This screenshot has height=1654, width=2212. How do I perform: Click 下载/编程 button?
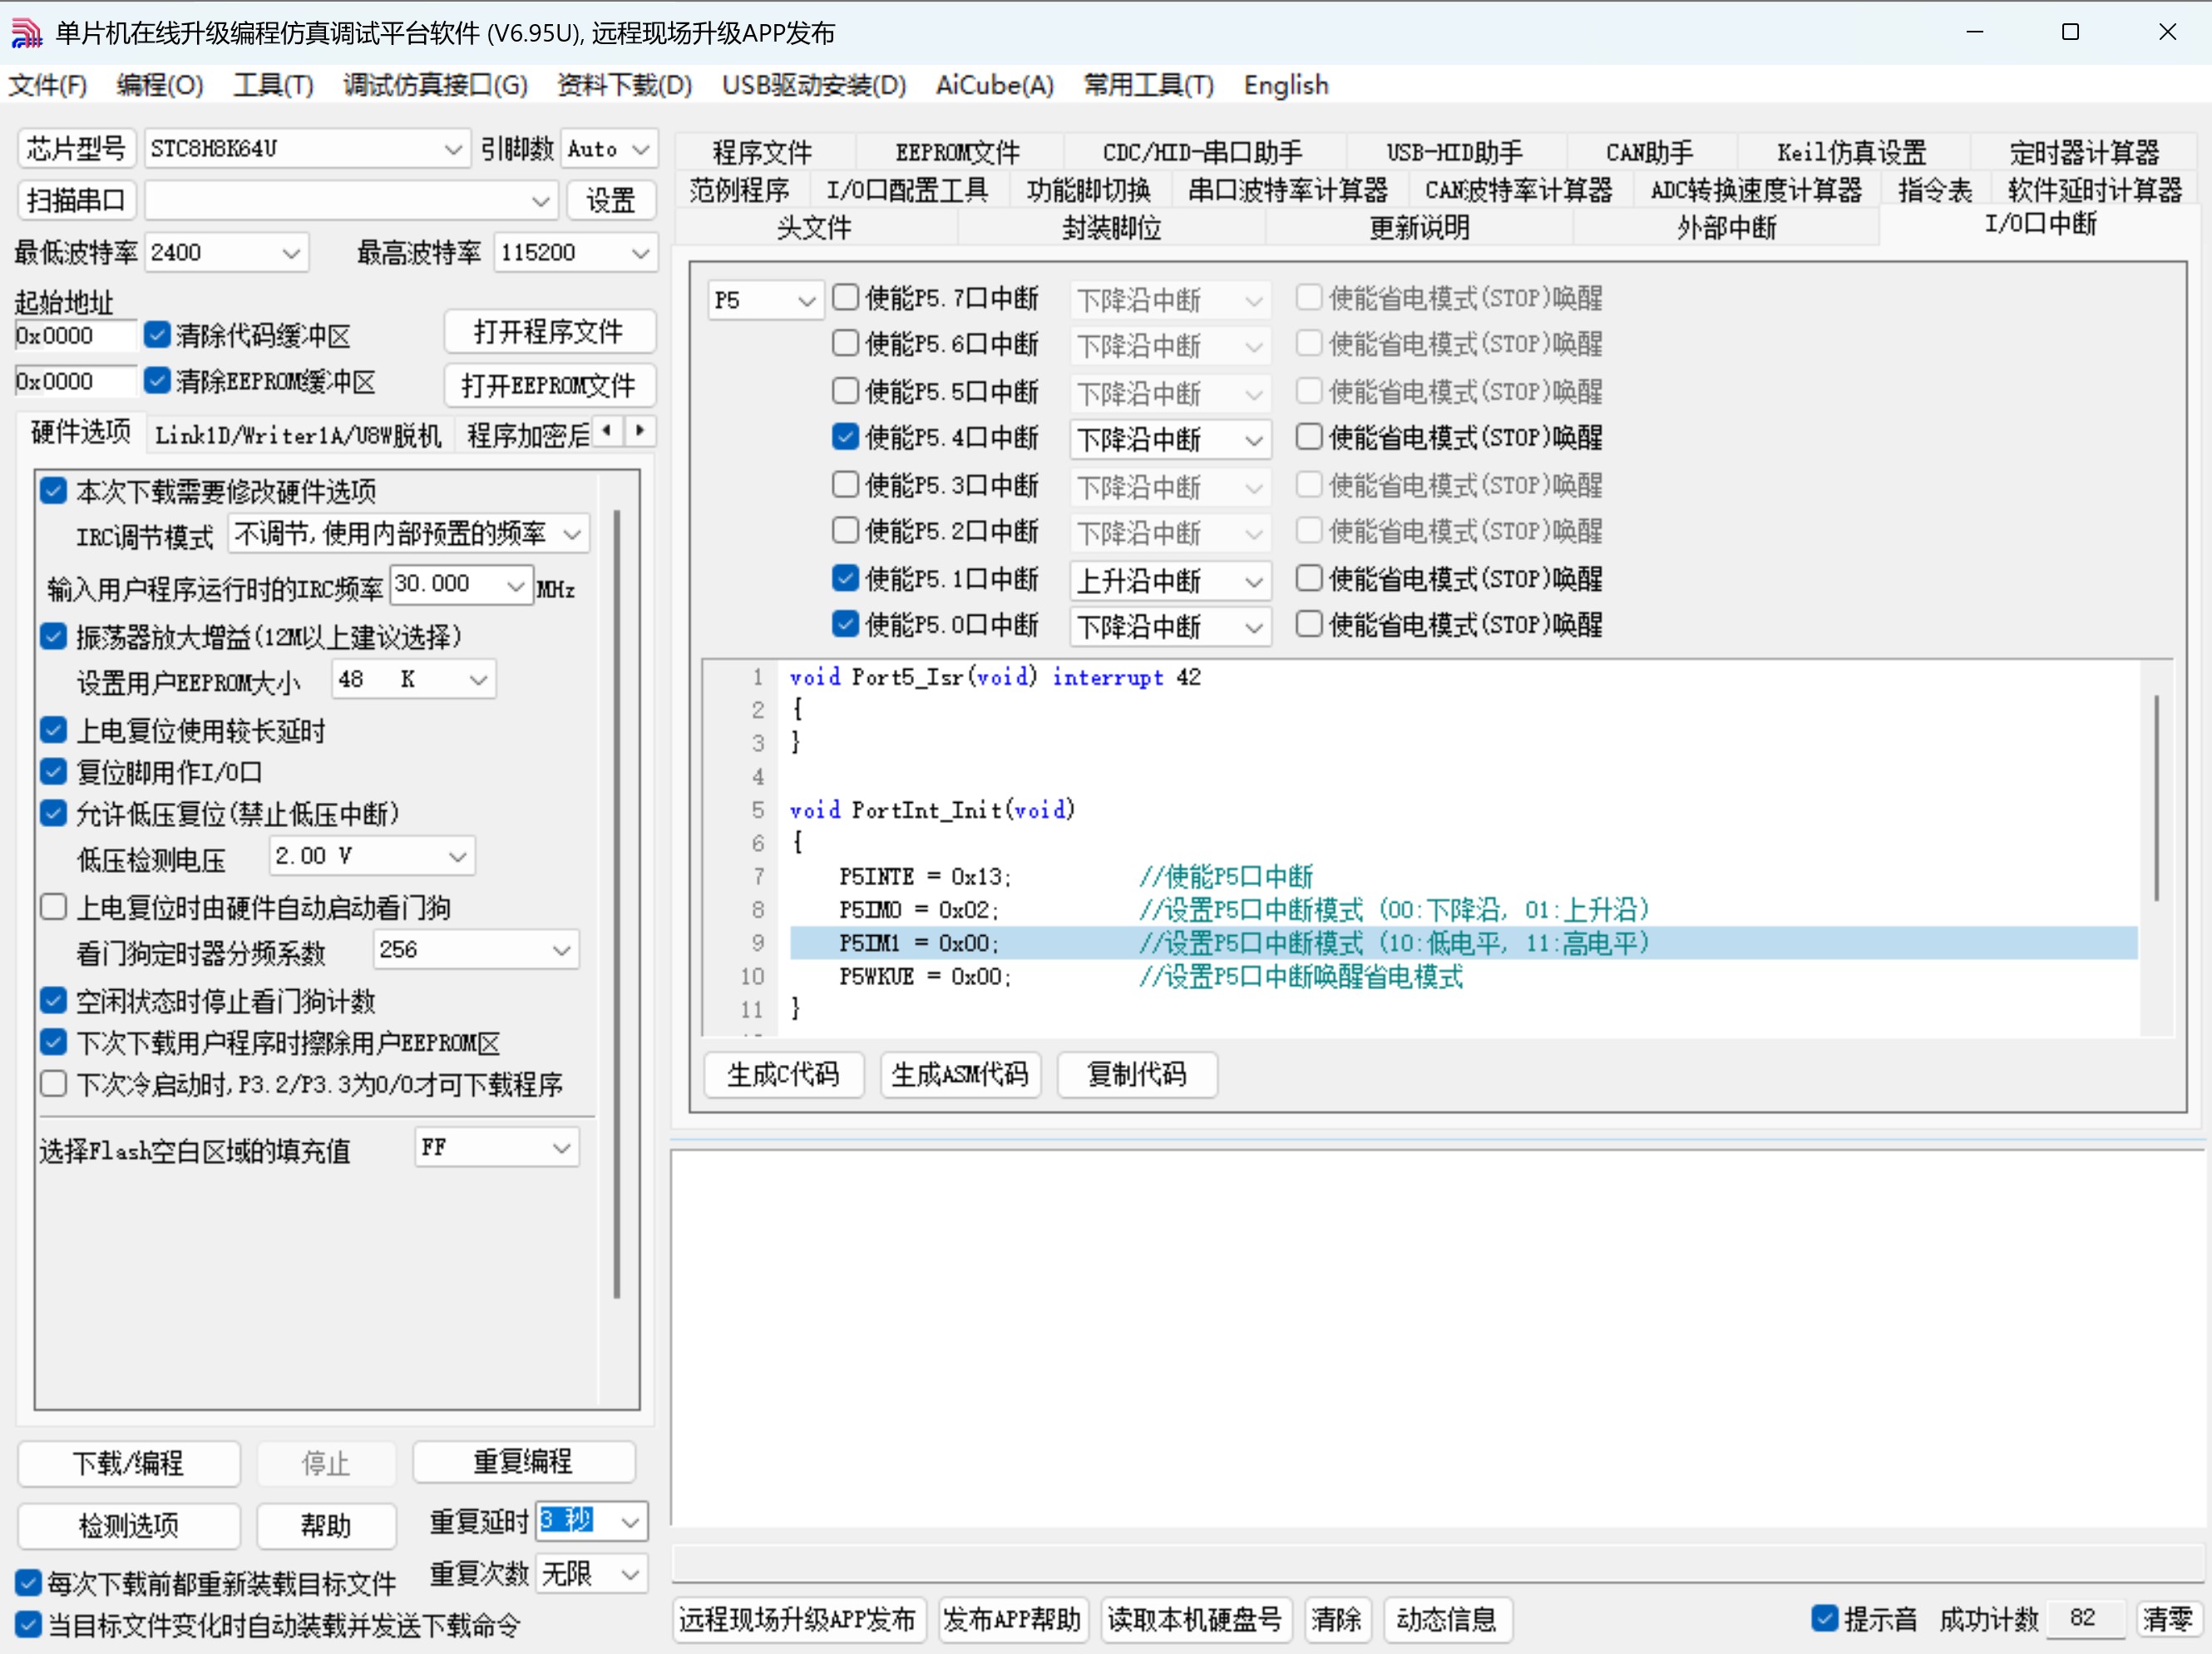(x=129, y=1463)
